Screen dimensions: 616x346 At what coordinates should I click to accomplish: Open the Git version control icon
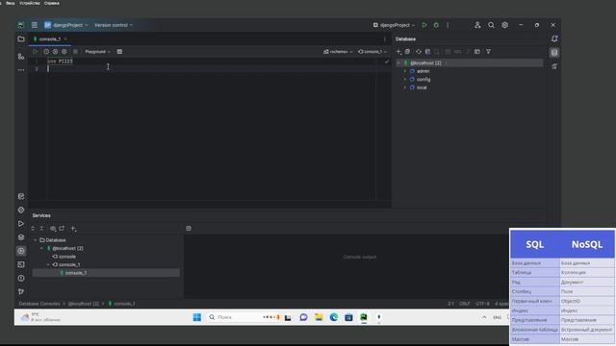(21, 291)
